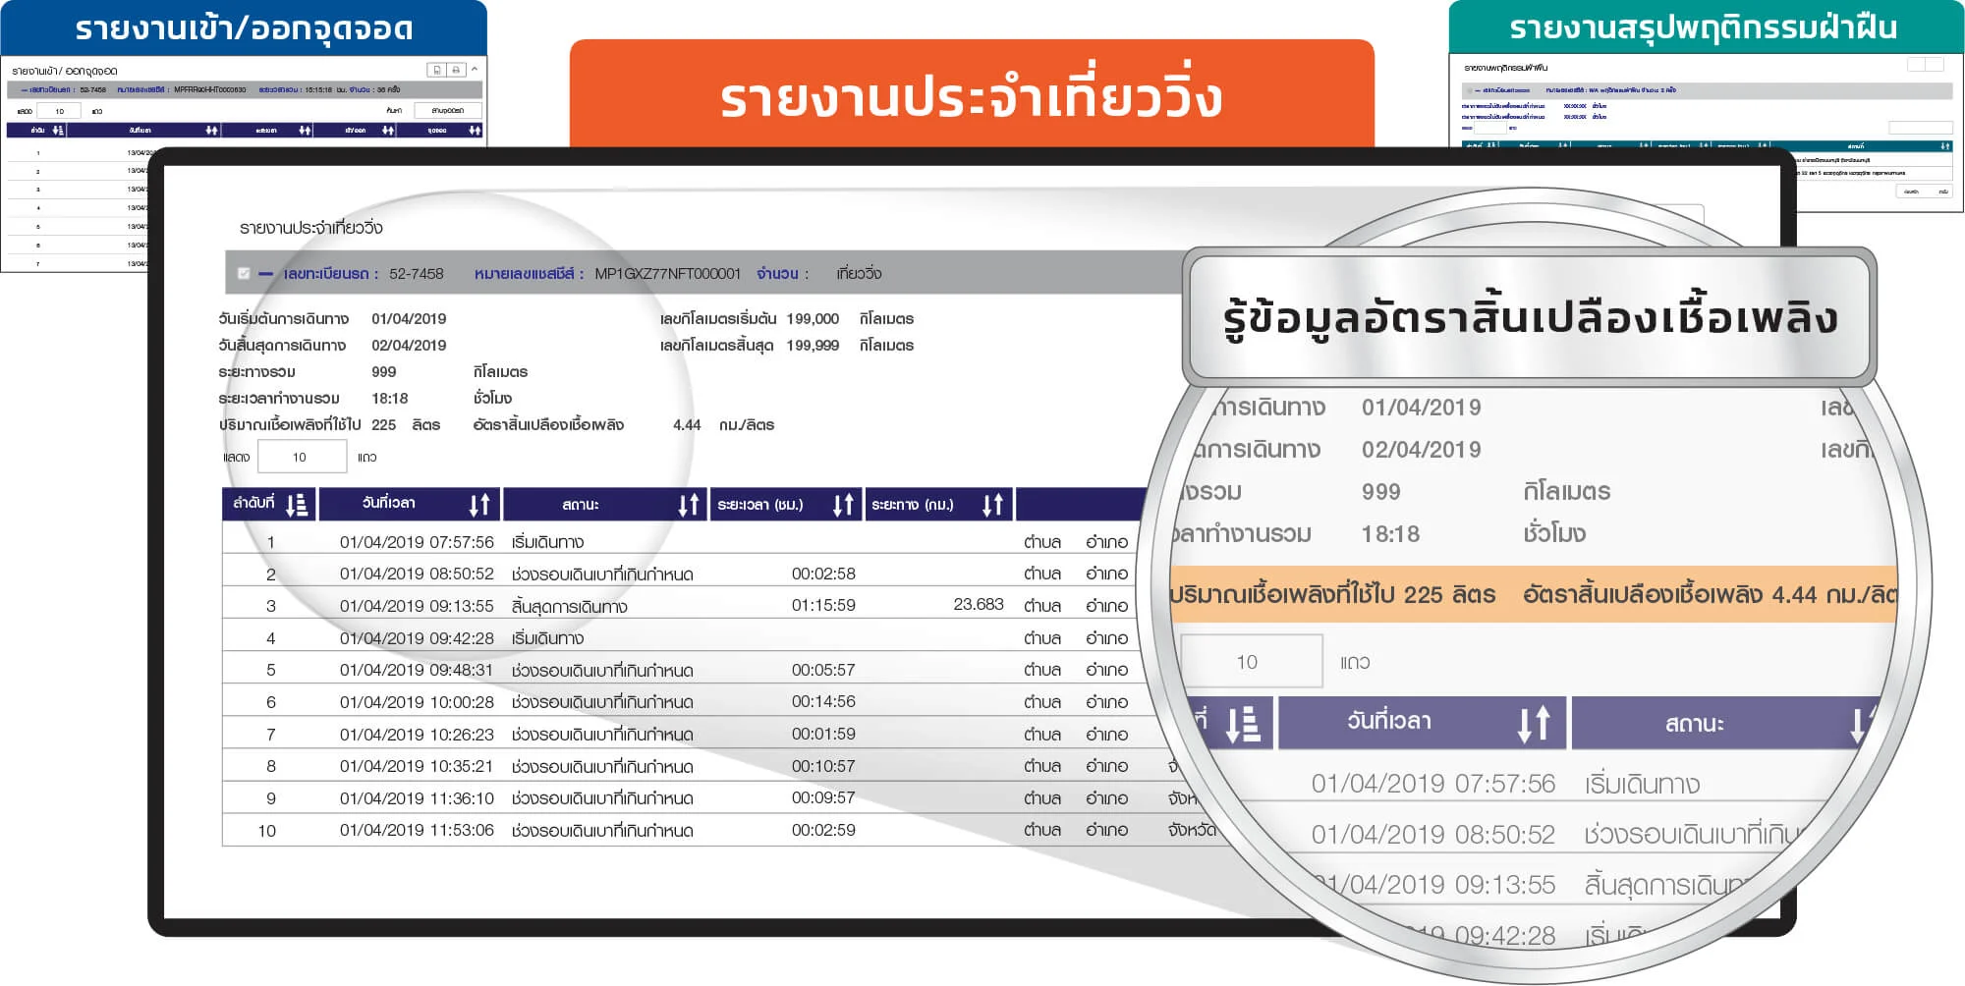Sort the first column of the parking report table
Viewport: 1965px width, 986px height.
(58, 130)
